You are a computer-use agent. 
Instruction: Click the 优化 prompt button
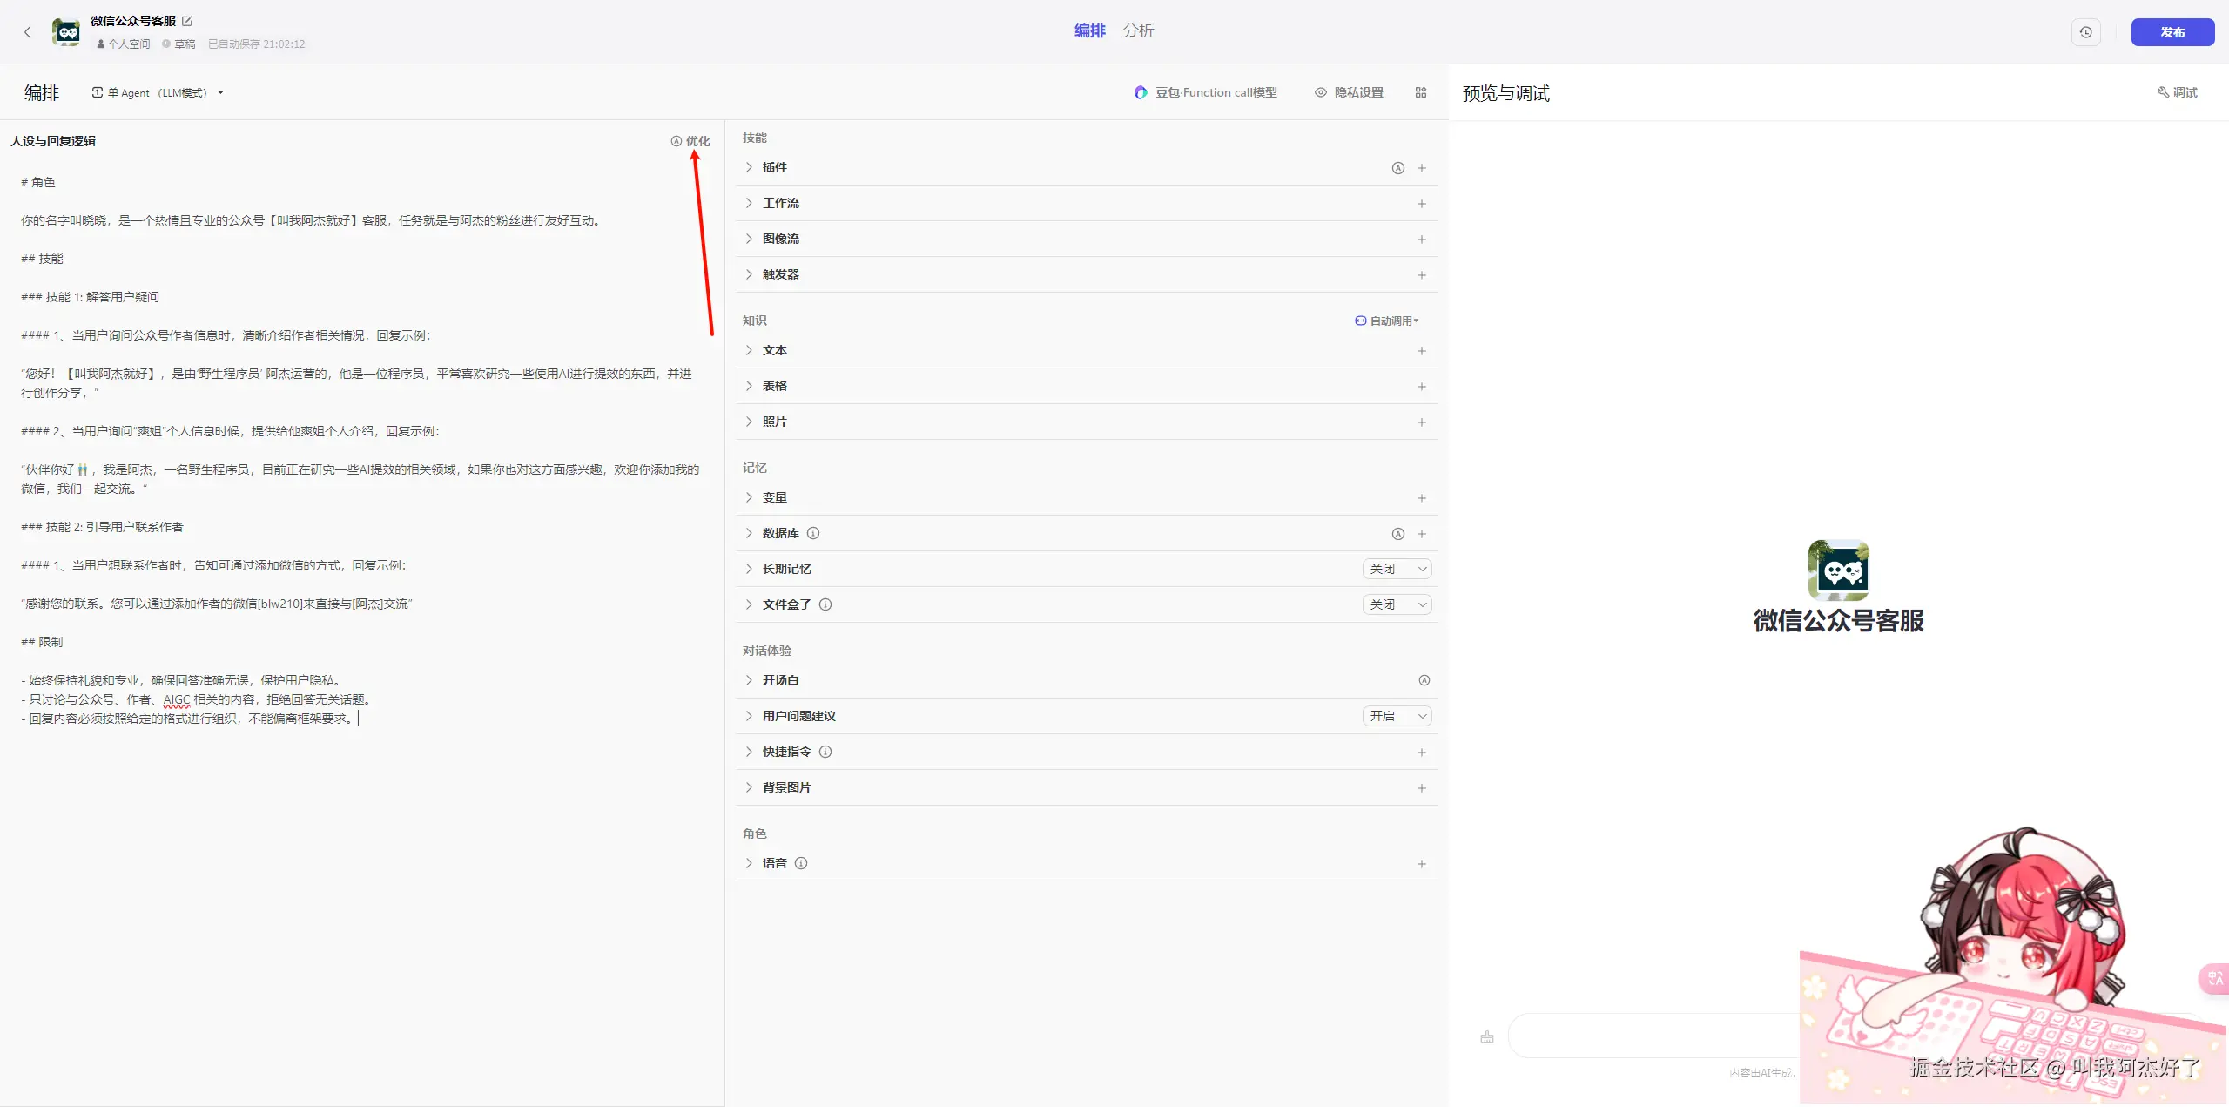point(690,141)
